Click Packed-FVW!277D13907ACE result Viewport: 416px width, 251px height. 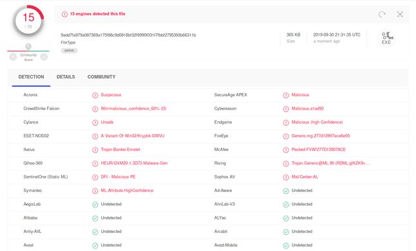pyautogui.click(x=318, y=150)
